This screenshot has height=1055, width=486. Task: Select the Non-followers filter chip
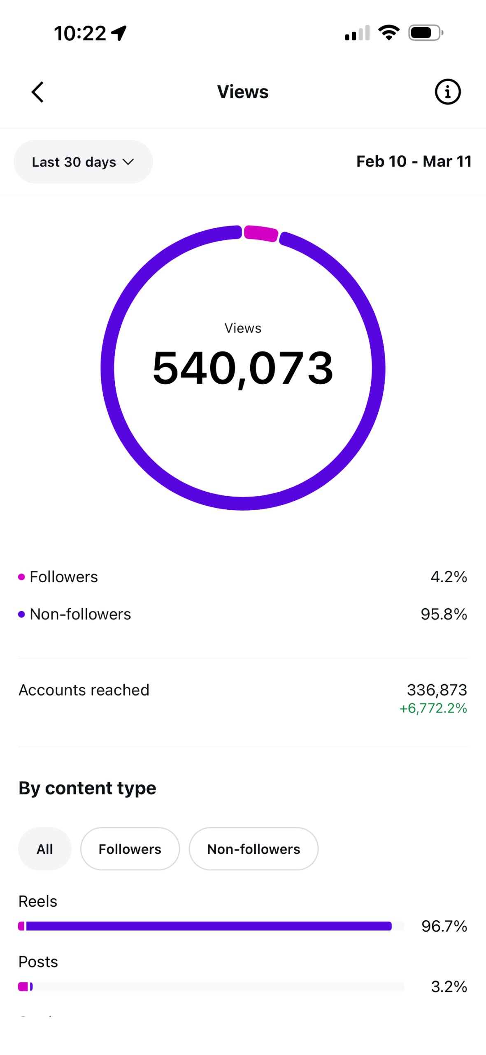(253, 849)
